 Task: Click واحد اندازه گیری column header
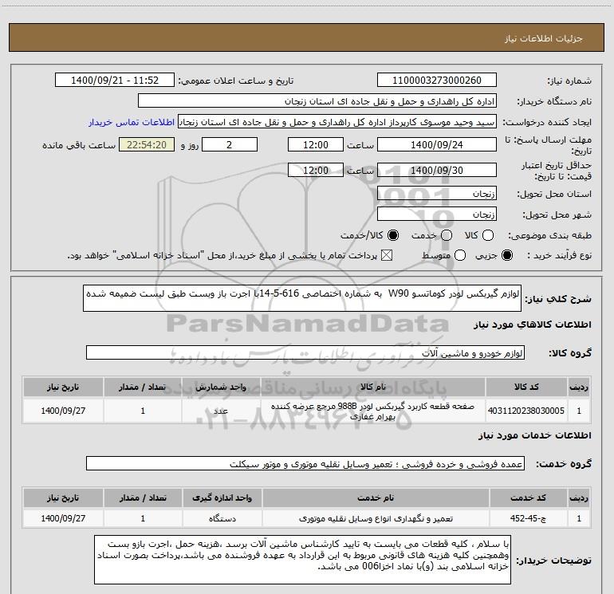(222, 498)
